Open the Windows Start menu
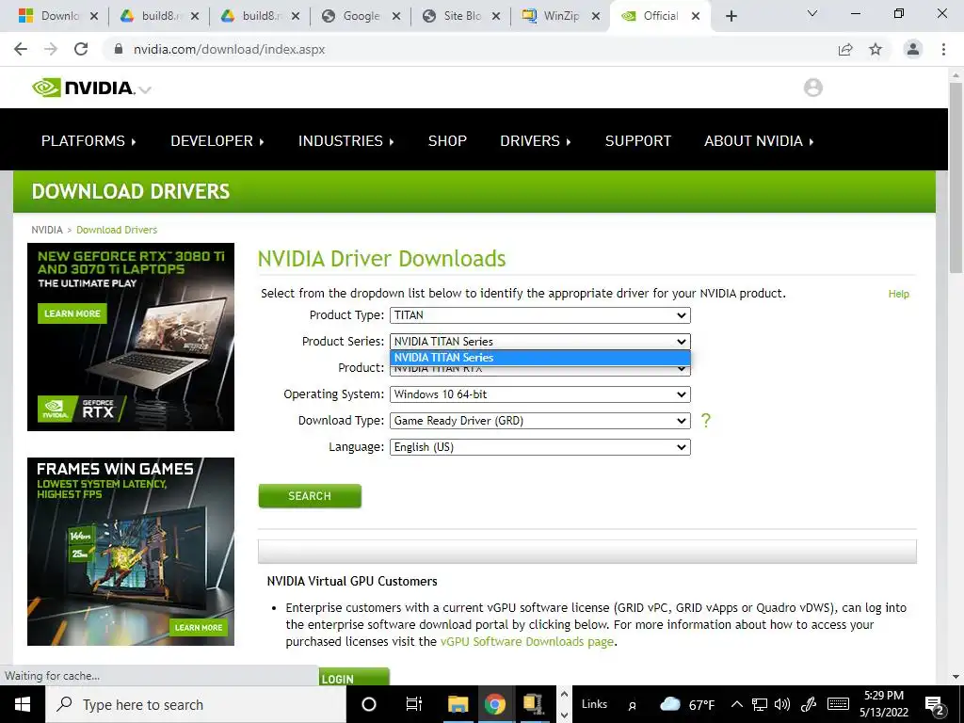Image resolution: width=964 pixels, height=723 pixels. (23, 704)
